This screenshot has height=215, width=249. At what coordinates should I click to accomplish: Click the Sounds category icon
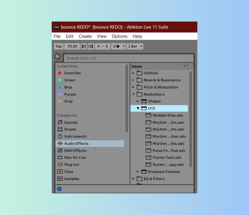pyautogui.click(x=60, y=122)
